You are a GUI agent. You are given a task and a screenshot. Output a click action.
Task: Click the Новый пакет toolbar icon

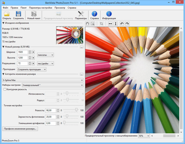pos(34,14)
